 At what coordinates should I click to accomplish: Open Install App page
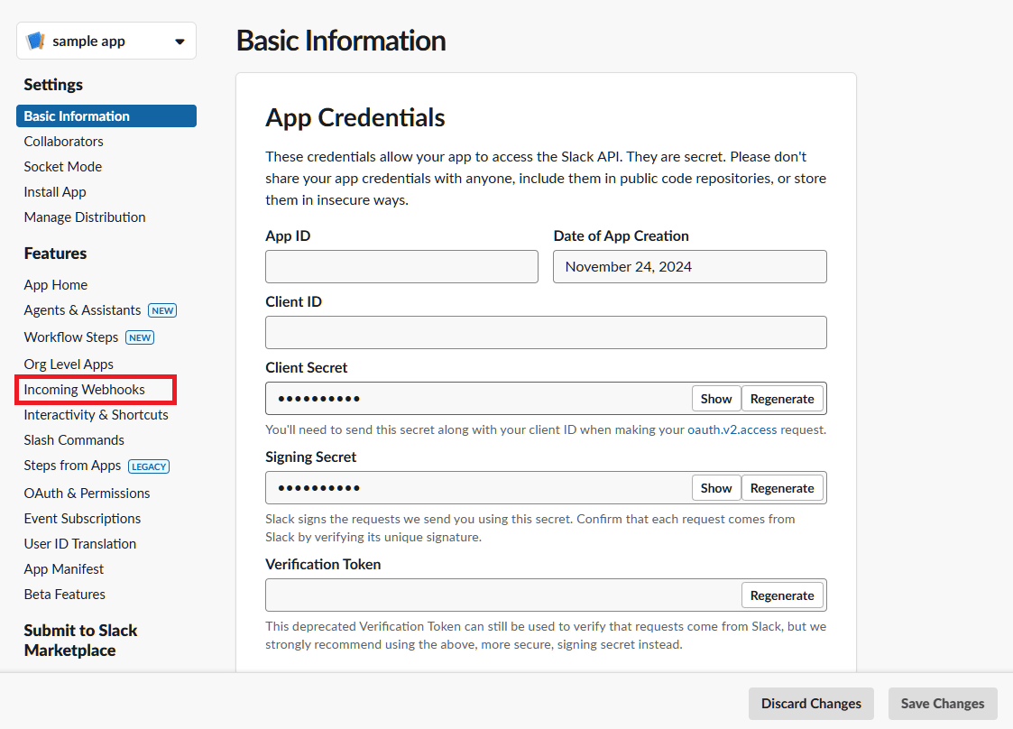tap(55, 192)
